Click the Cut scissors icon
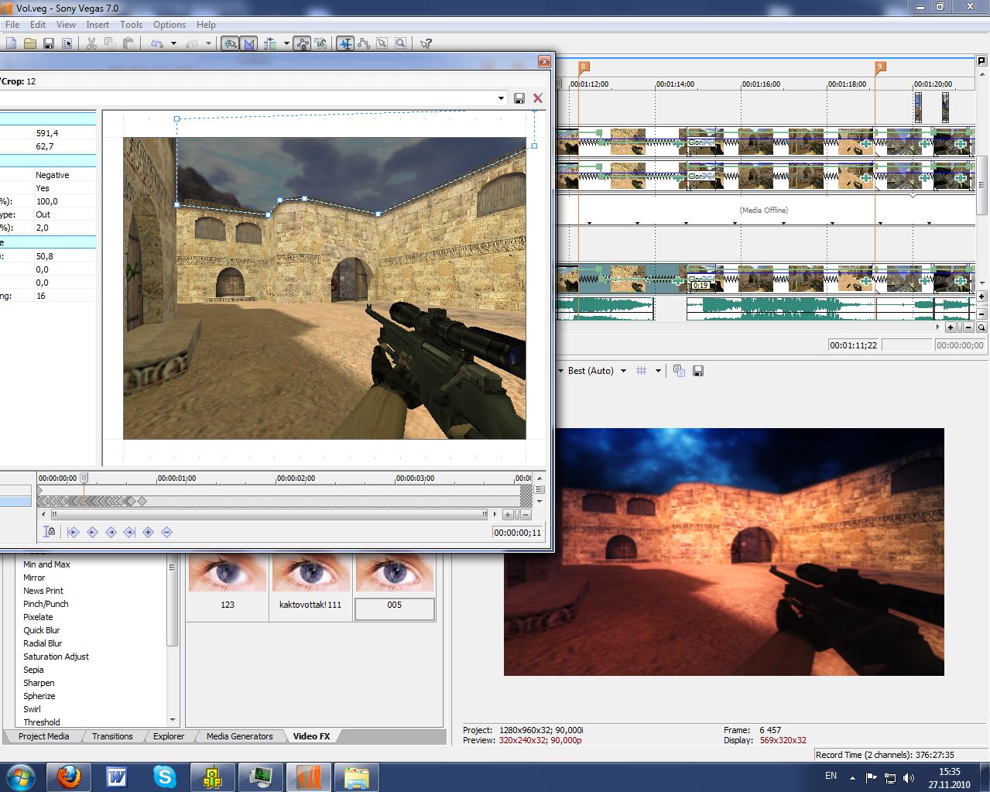 click(91, 44)
